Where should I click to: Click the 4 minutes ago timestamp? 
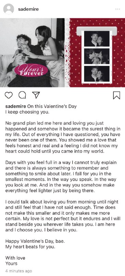(19, 271)
